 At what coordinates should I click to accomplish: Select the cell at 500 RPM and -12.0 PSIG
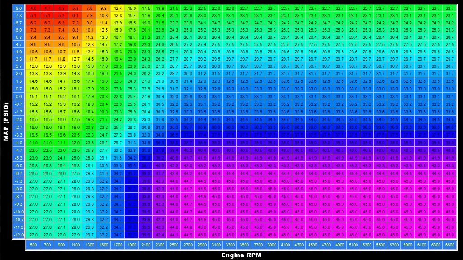click(34, 235)
